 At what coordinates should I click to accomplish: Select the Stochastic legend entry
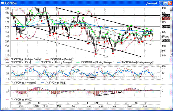click(21, 83)
